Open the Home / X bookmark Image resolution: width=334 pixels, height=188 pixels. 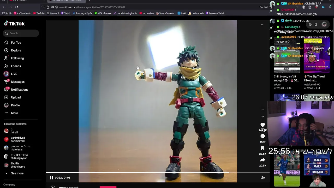(53, 13)
